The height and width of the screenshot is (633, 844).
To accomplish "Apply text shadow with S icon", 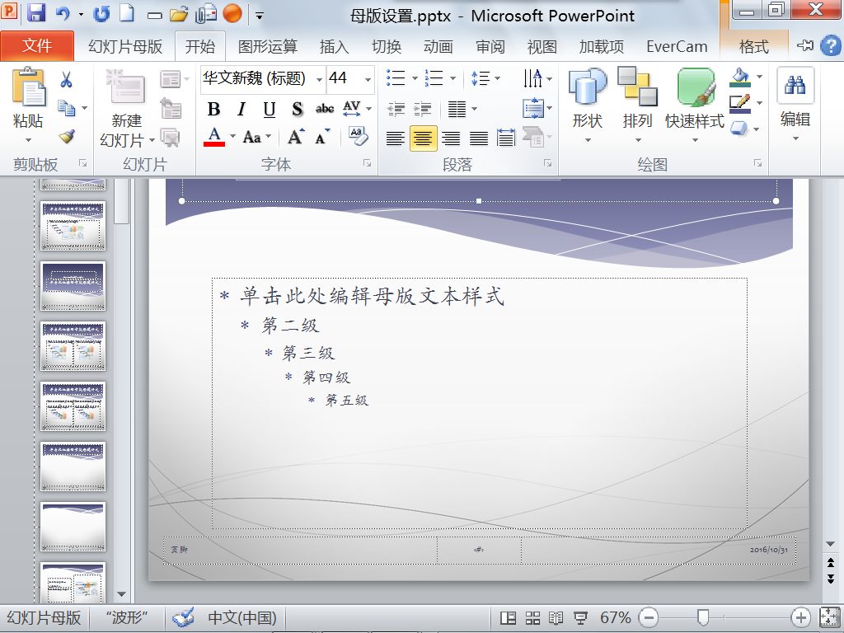I will click(x=297, y=110).
